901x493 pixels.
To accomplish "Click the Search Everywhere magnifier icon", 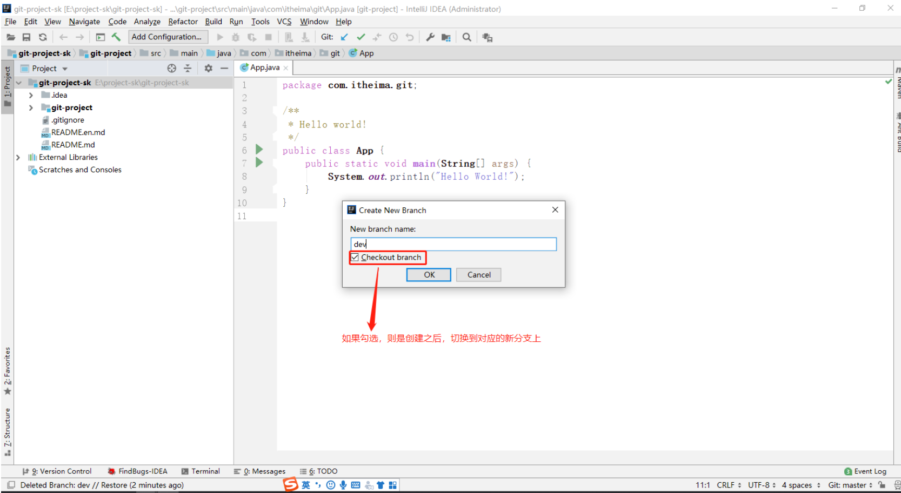I will pyautogui.click(x=467, y=37).
